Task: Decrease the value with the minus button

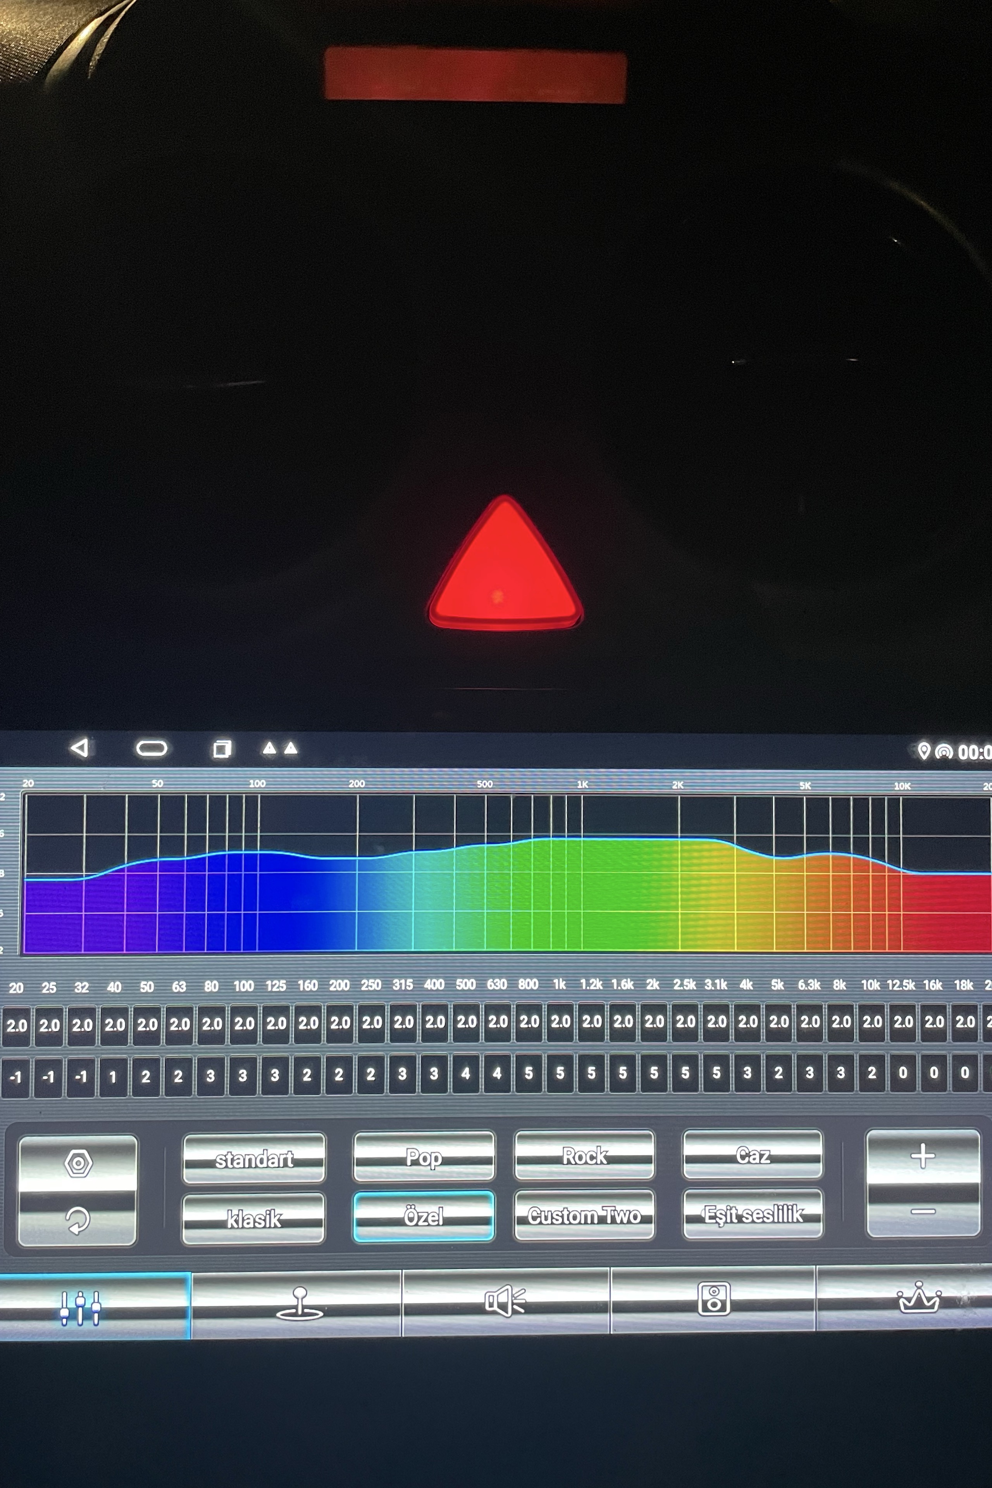Action: click(923, 1211)
